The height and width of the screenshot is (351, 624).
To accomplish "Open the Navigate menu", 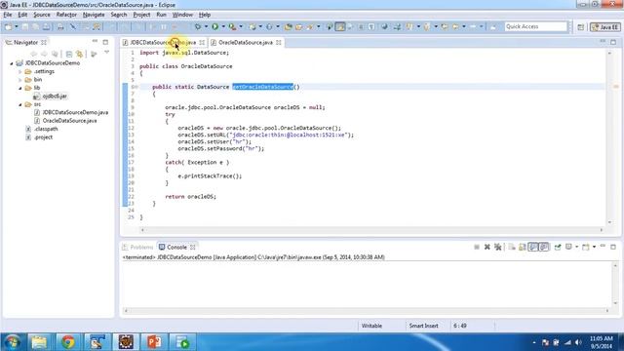I will [x=94, y=15].
